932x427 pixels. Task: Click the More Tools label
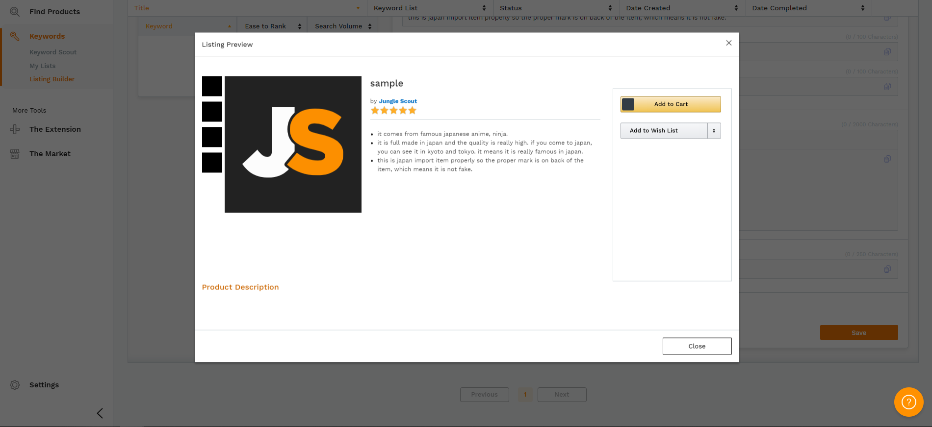click(29, 111)
